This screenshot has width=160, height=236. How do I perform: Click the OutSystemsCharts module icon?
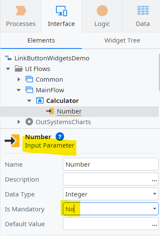29,122
